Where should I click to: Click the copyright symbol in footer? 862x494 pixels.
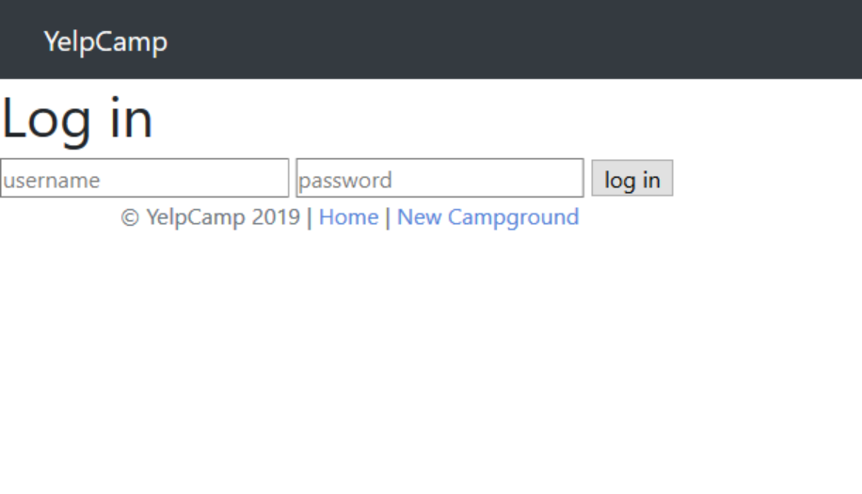tap(130, 217)
